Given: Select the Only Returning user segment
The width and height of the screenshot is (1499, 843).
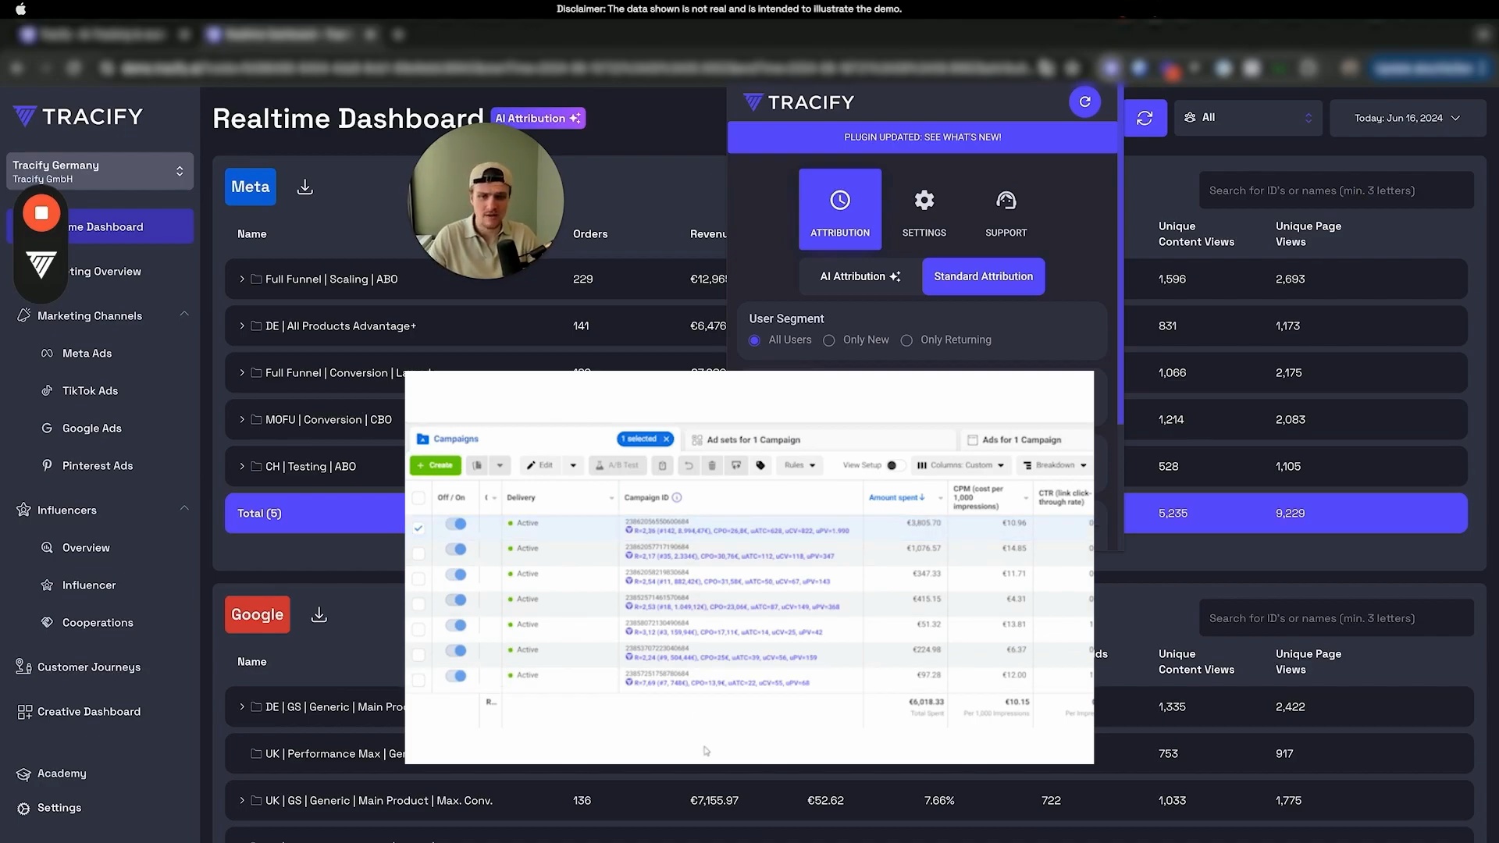Looking at the screenshot, I should (906, 340).
